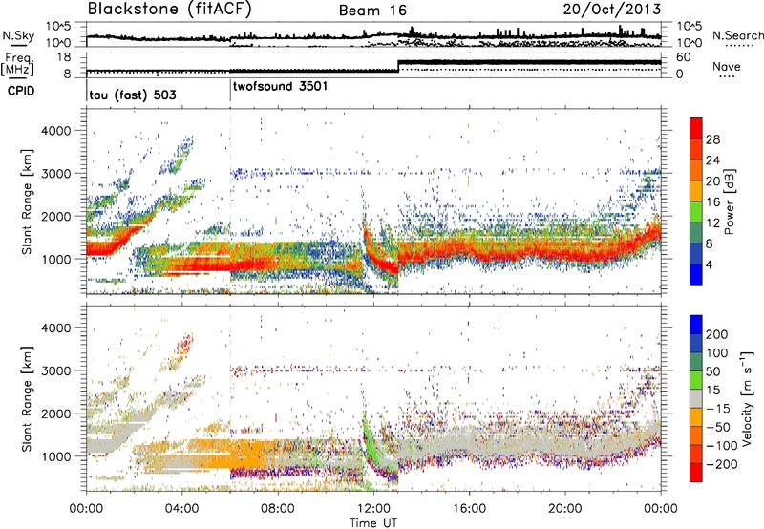Click the date '20/Oct/2013'
The height and width of the screenshot is (529, 764).
pos(612,10)
